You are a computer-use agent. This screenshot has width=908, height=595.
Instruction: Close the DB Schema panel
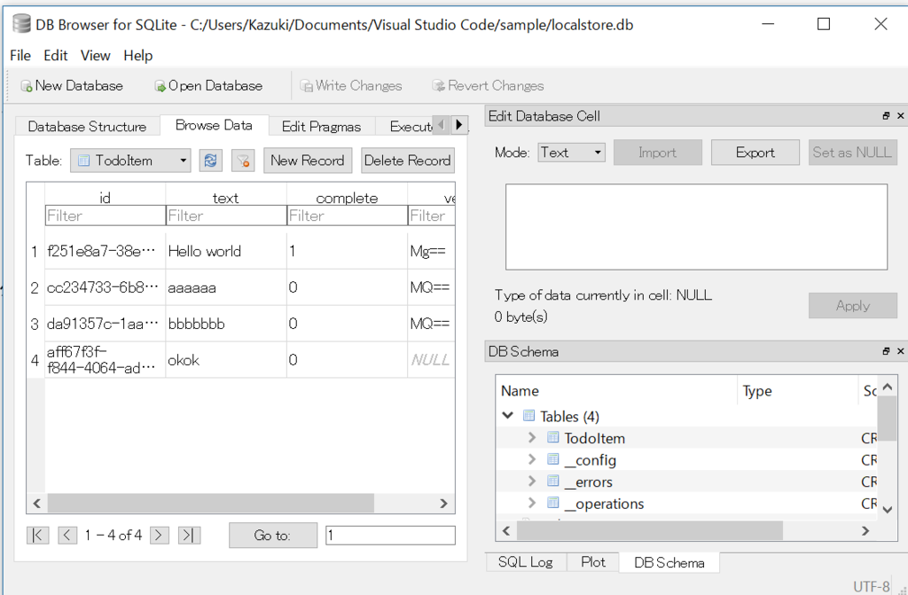[x=901, y=351]
